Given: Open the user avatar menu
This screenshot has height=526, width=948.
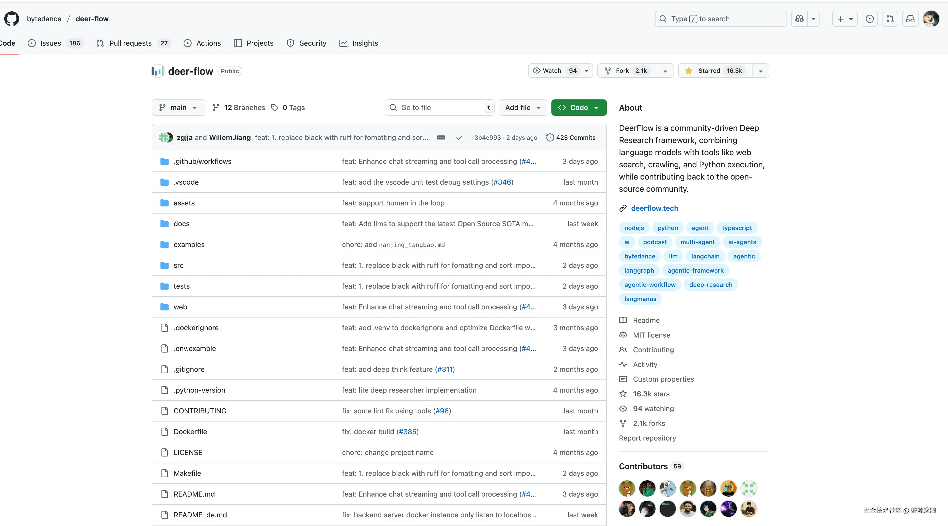Looking at the screenshot, I should [x=931, y=19].
